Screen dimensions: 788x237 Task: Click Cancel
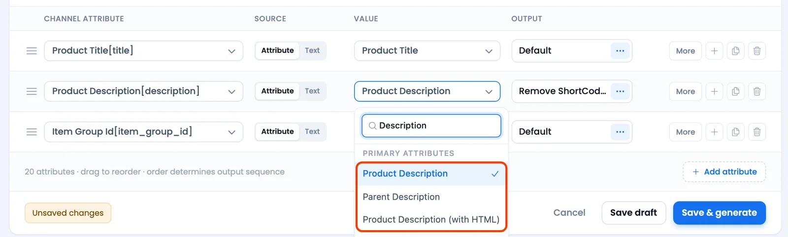569,213
